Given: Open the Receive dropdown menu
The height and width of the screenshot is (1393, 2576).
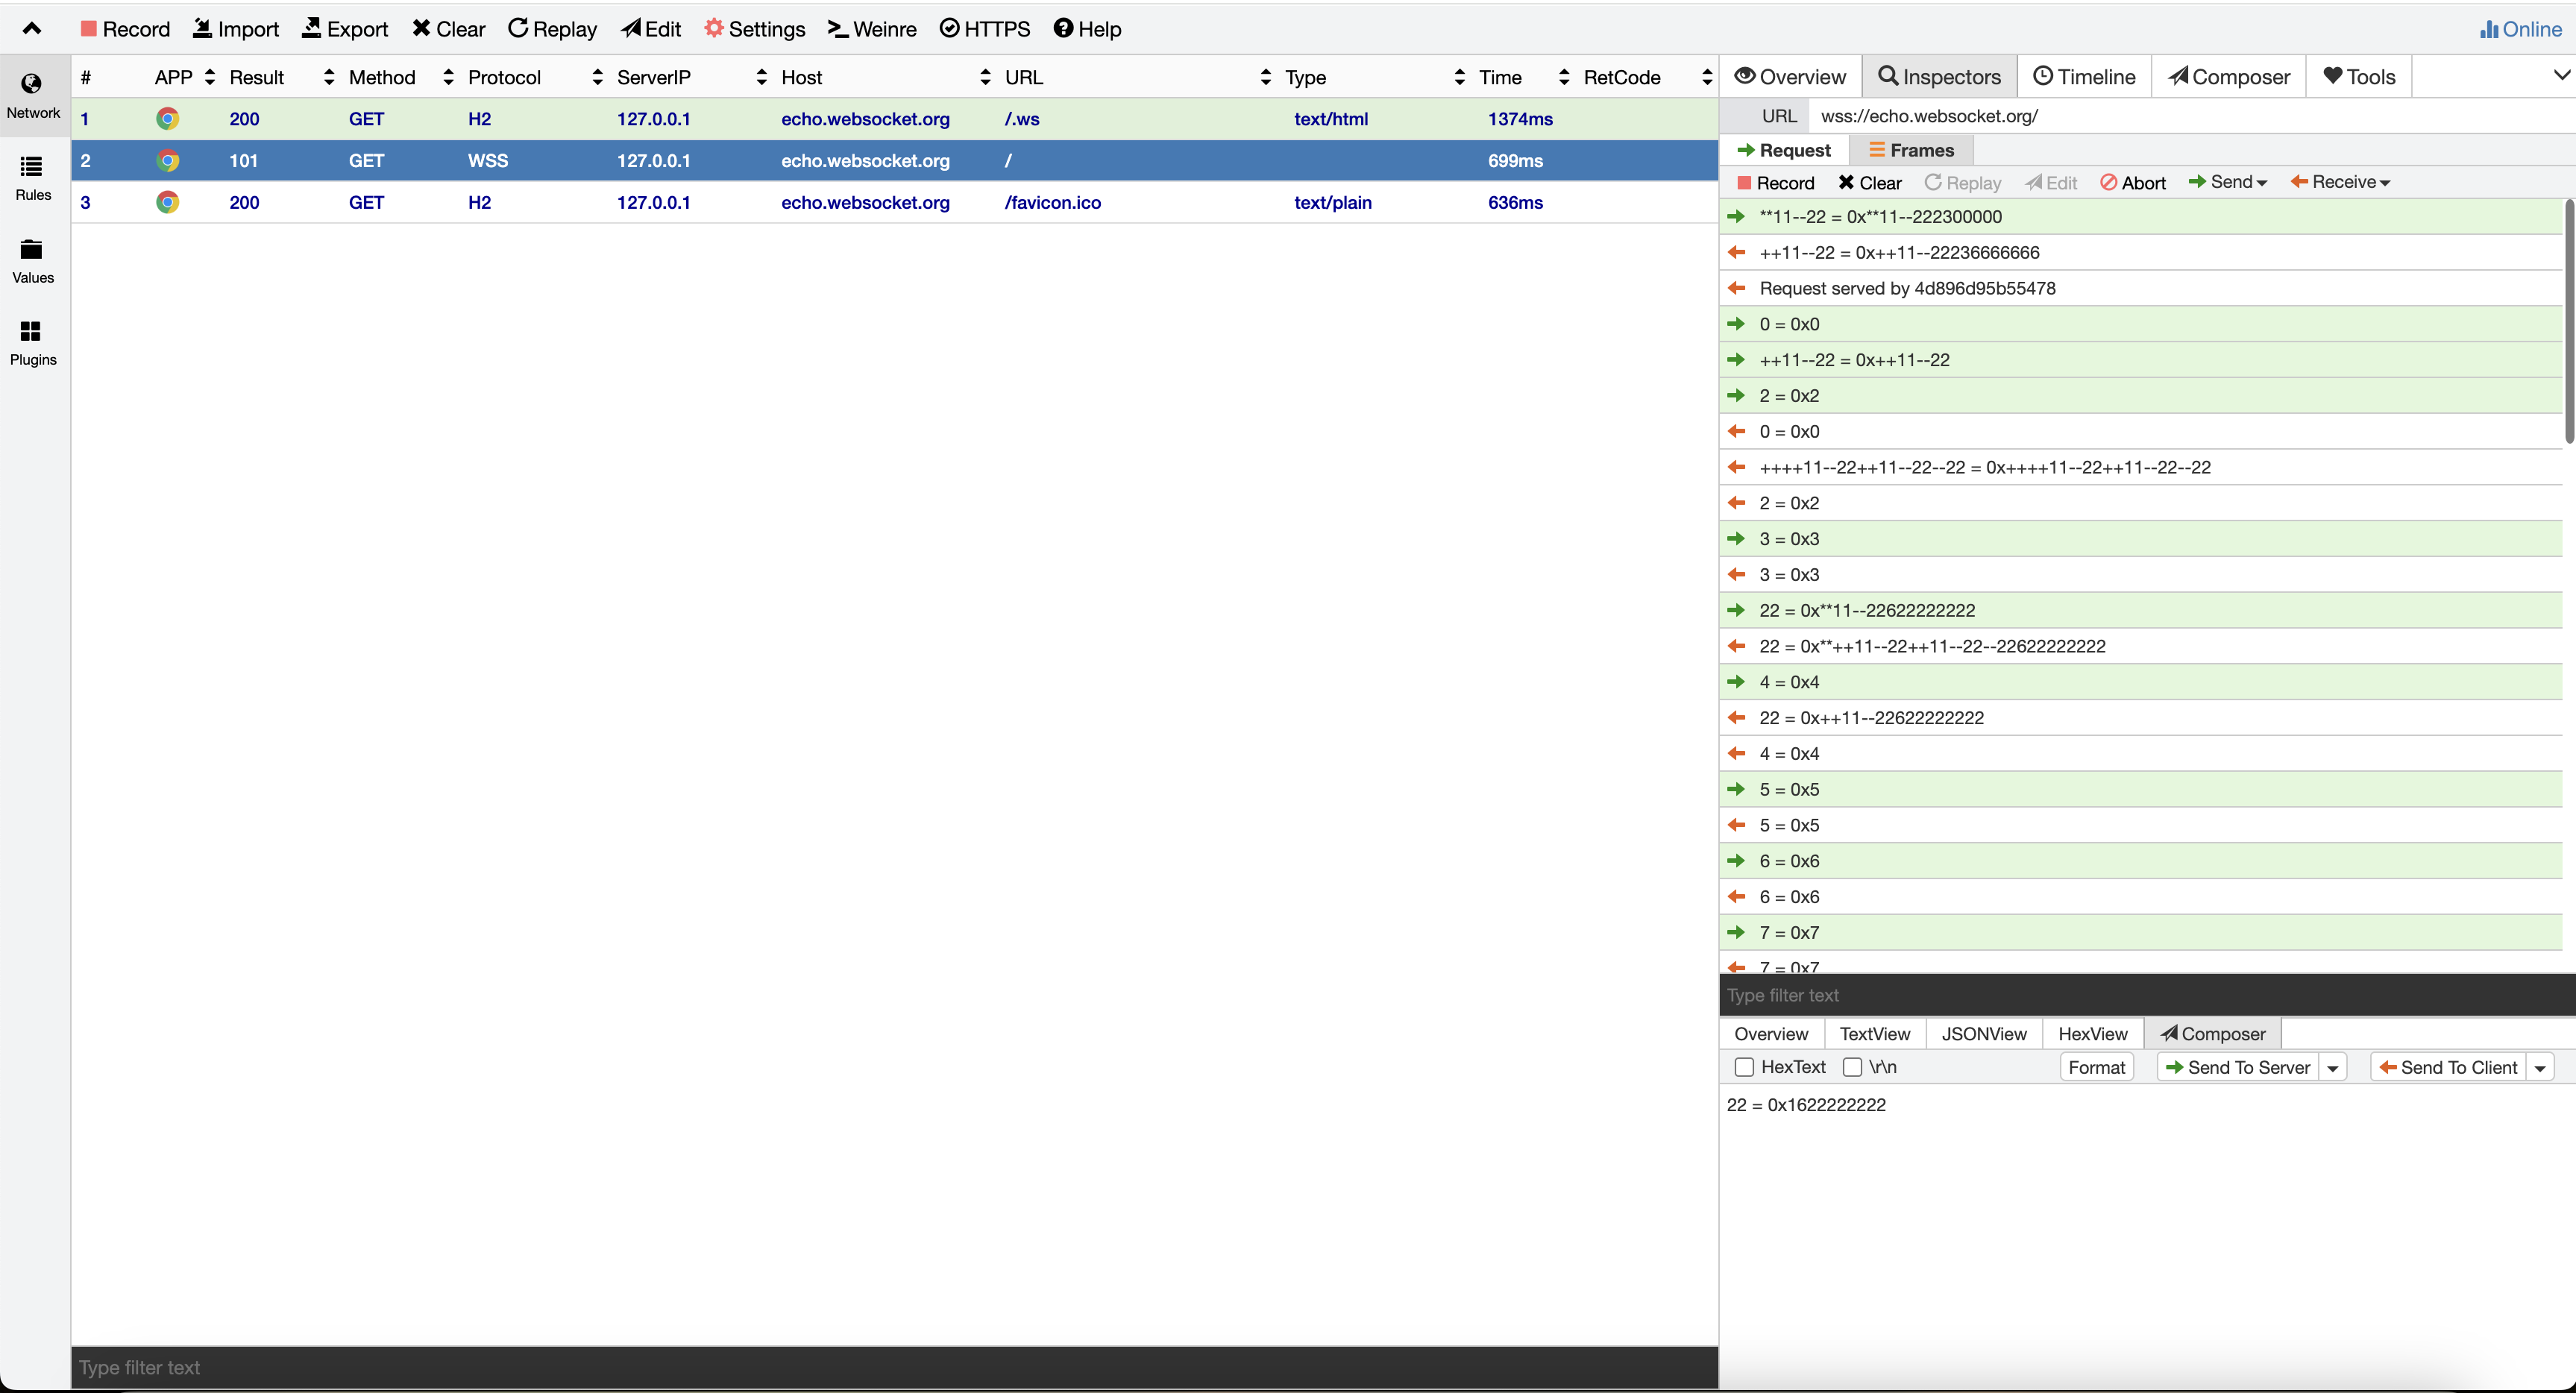Looking at the screenshot, I should coord(2340,182).
